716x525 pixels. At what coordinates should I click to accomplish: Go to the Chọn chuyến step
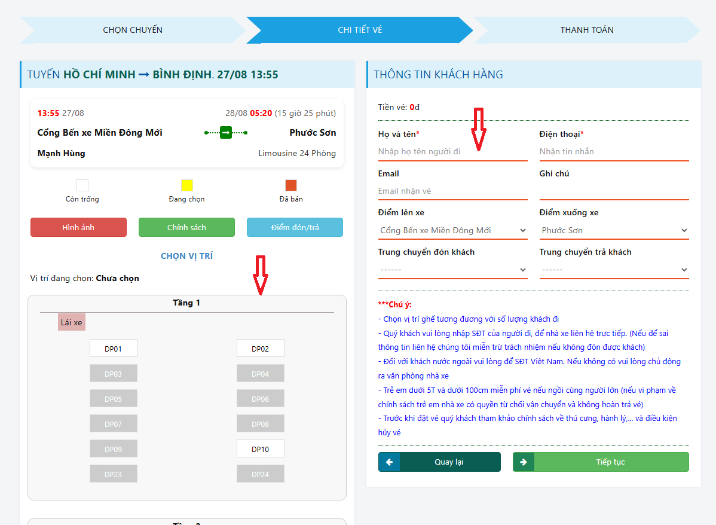click(132, 30)
